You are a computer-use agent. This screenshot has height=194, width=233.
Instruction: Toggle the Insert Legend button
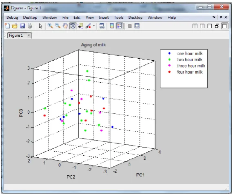coord(120,26)
